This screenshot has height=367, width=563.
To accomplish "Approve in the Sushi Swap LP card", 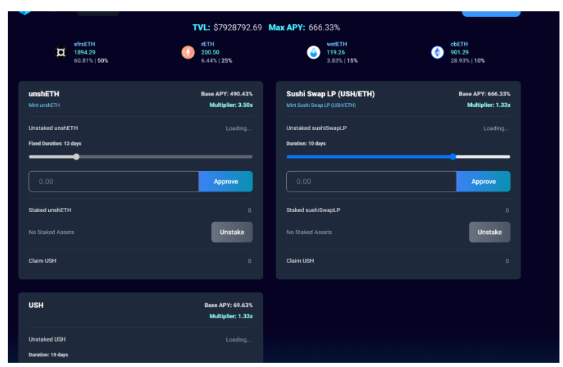I will [483, 182].
